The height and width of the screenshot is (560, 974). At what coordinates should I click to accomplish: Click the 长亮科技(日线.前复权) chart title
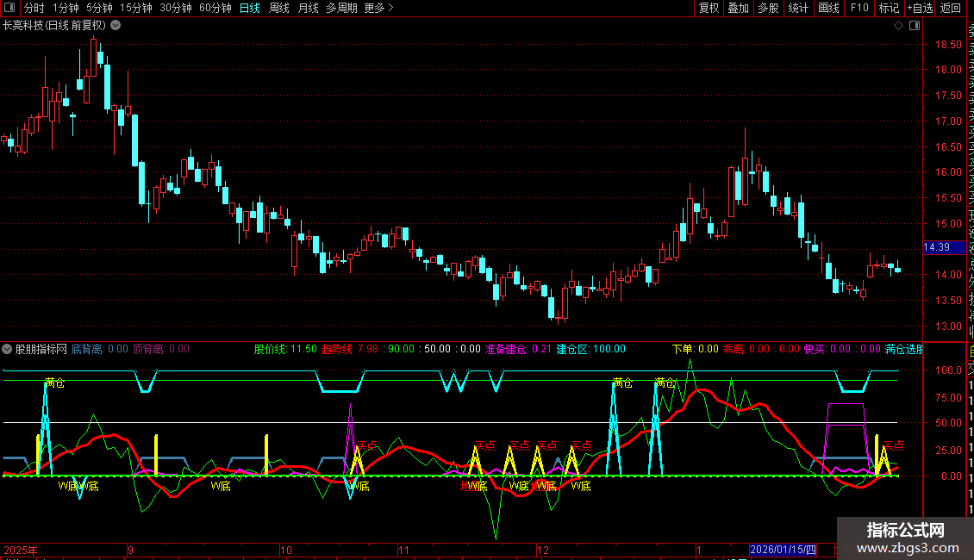click(x=54, y=26)
